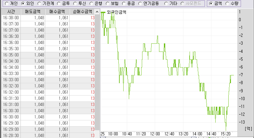The image size is (254, 138).
Task: Click the 순매수금액 column header
Action: [82, 12]
